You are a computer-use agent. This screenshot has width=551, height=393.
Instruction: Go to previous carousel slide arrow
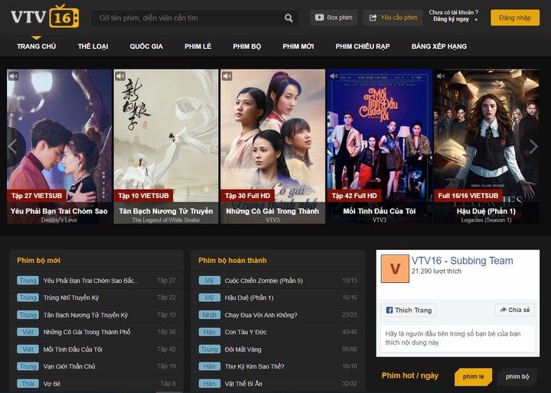point(12,146)
